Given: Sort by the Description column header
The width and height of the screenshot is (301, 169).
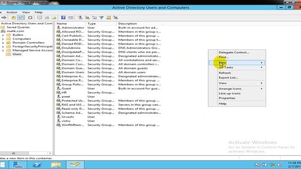Looking at the screenshot, I should pos(140,23).
